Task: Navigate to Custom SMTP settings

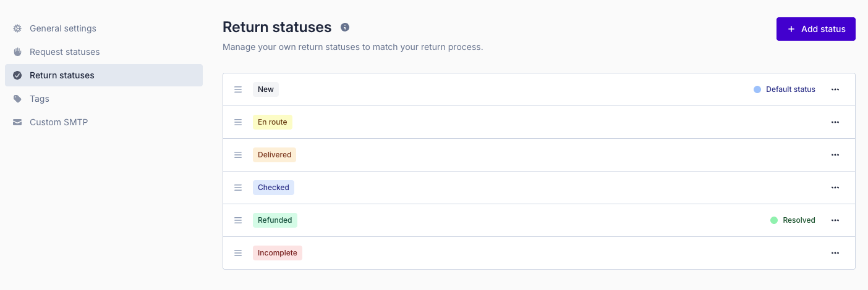Action: pyautogui.click(x=59, y=122)
